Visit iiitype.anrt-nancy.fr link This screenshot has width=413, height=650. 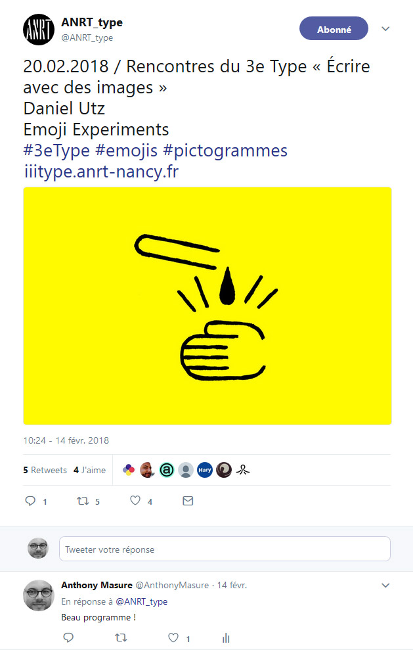101,172
